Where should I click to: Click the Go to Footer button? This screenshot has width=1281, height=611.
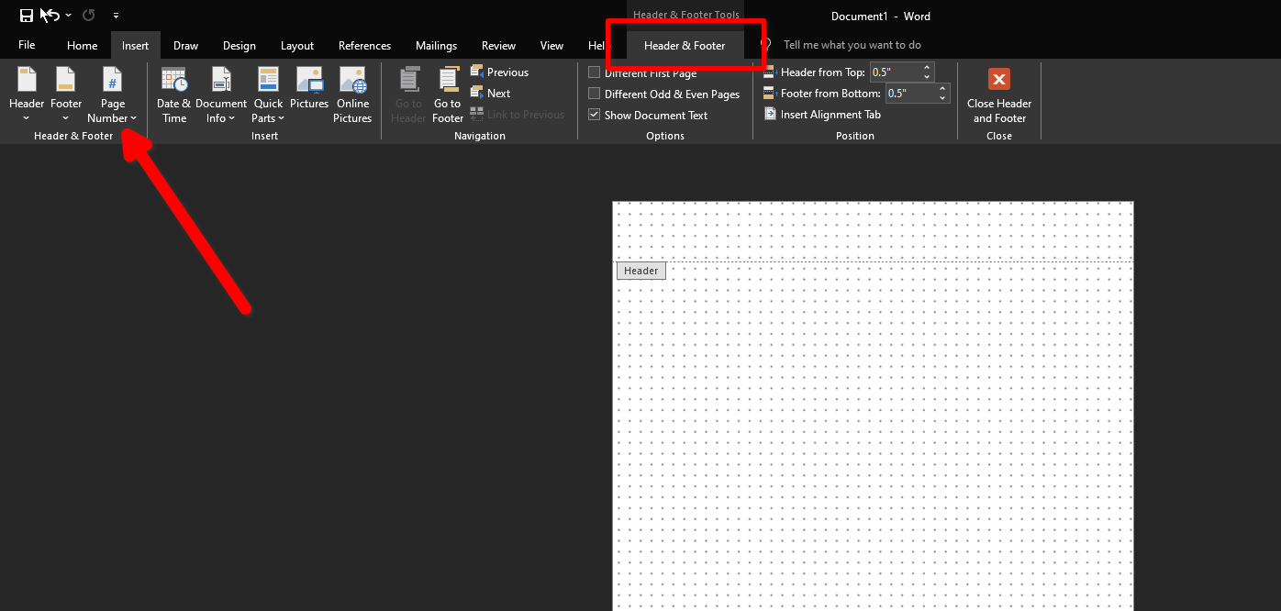click(x=448, y=95)
